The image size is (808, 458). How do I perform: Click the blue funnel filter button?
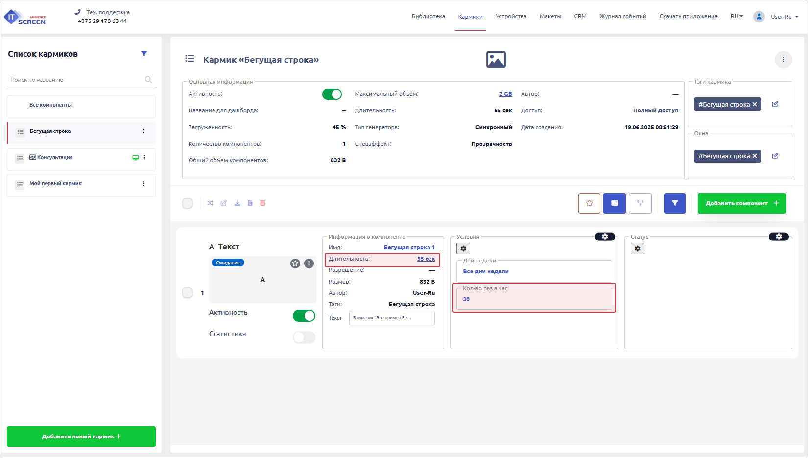(674, 203)
